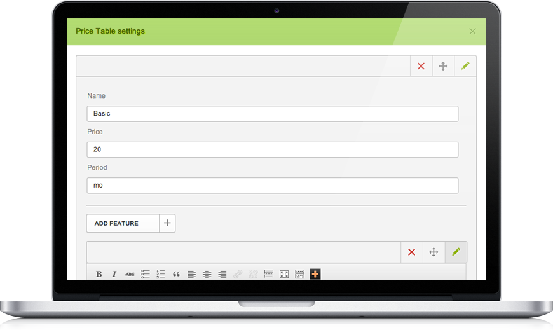Click the highlighted pencil icon on the feature row
553x330 pixels.
(456, 252)
